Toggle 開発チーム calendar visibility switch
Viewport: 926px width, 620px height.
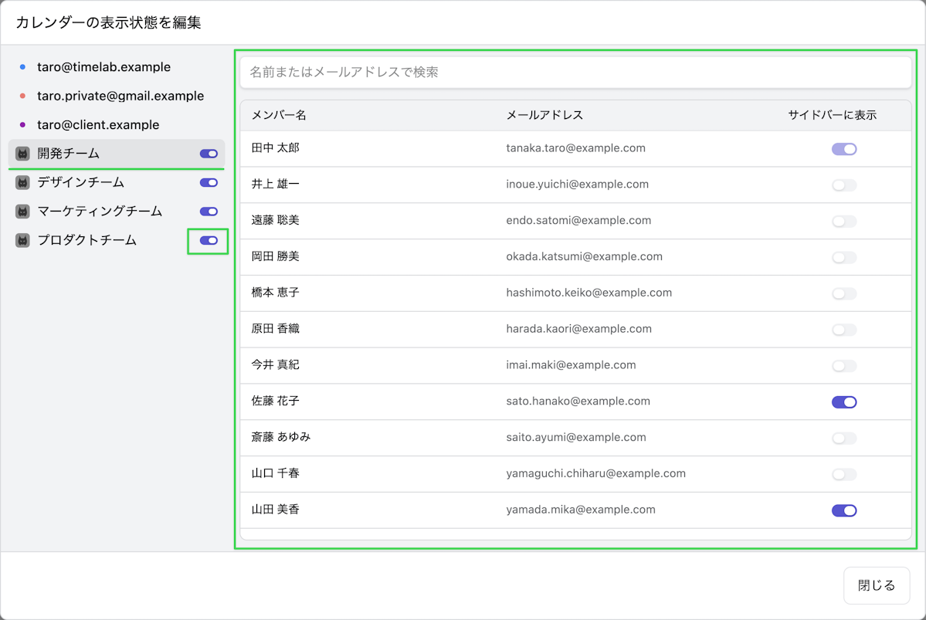click(x=209, y=154)
